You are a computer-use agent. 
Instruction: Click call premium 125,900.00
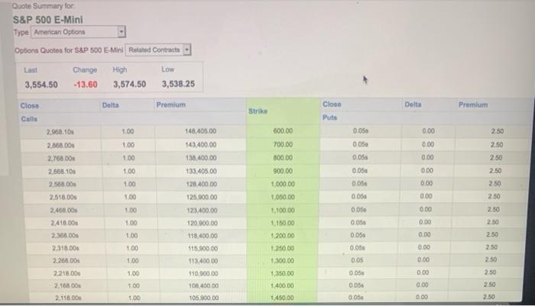(202, 198)
